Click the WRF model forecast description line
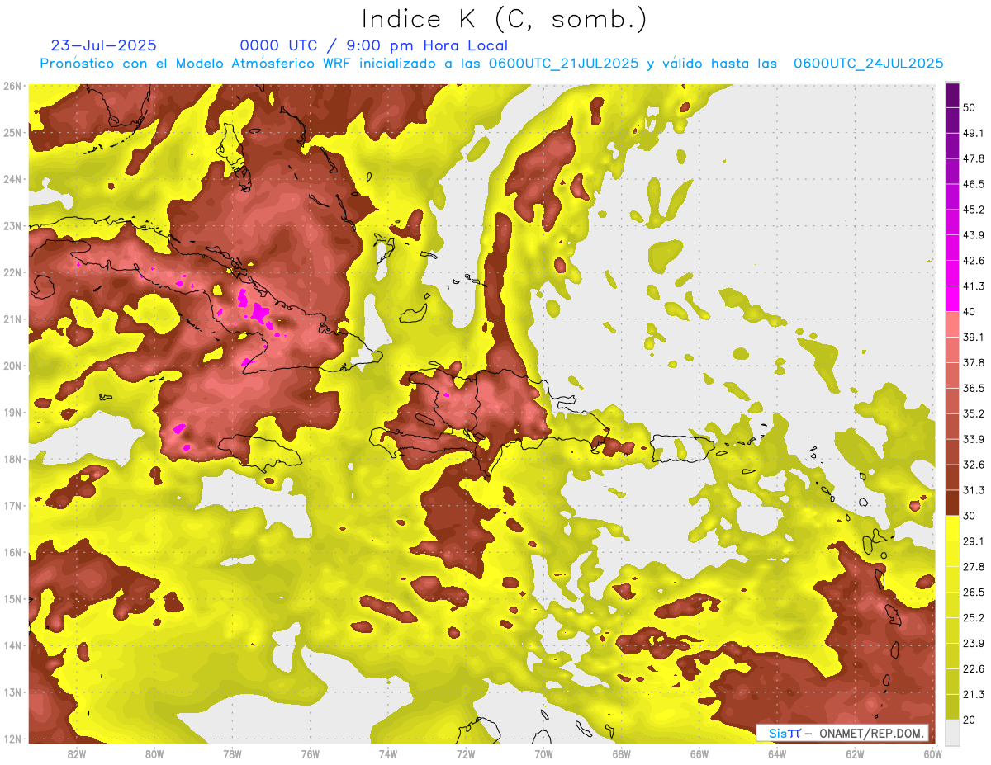The width and height of the screenshot is (991, 765). point(491,64)
